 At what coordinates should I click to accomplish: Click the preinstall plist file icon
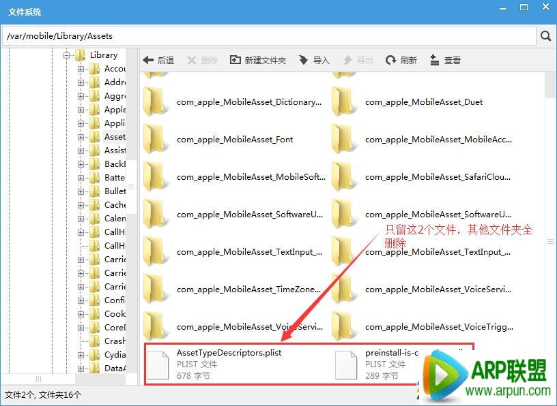point(346,364)
